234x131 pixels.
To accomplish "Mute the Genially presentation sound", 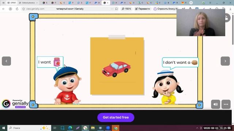I will (x=215, y=104).
